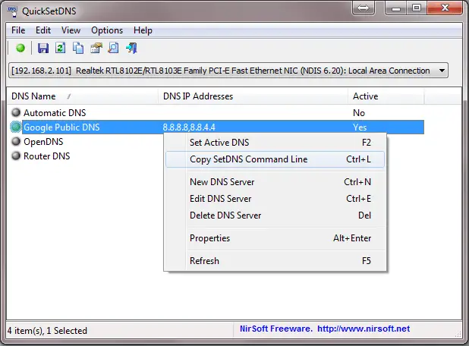Viewport: 469px width, 346px height.
Task: Maximize the QuickSetDNS window
Action: [417, 8]
